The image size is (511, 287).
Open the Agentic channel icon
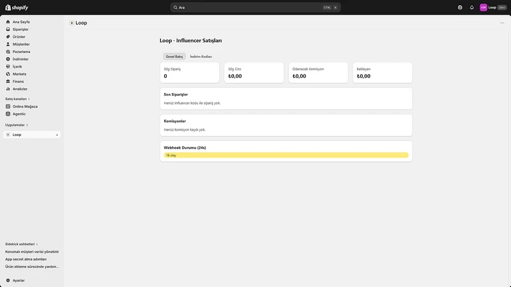pos(8,114)
